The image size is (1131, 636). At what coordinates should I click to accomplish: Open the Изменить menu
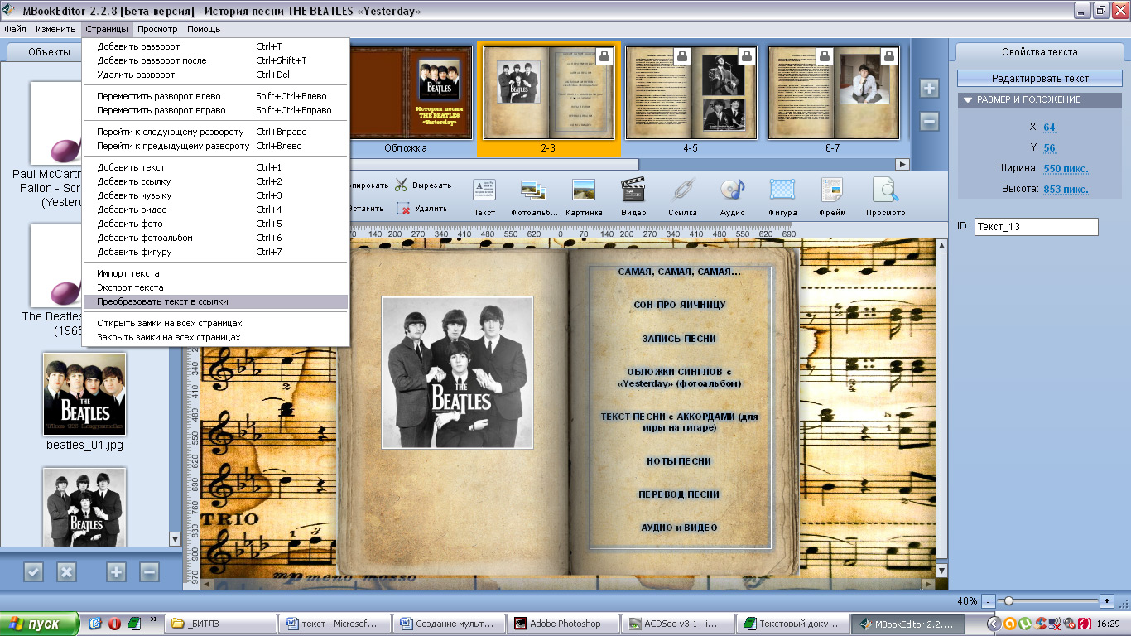pos(55,29)
